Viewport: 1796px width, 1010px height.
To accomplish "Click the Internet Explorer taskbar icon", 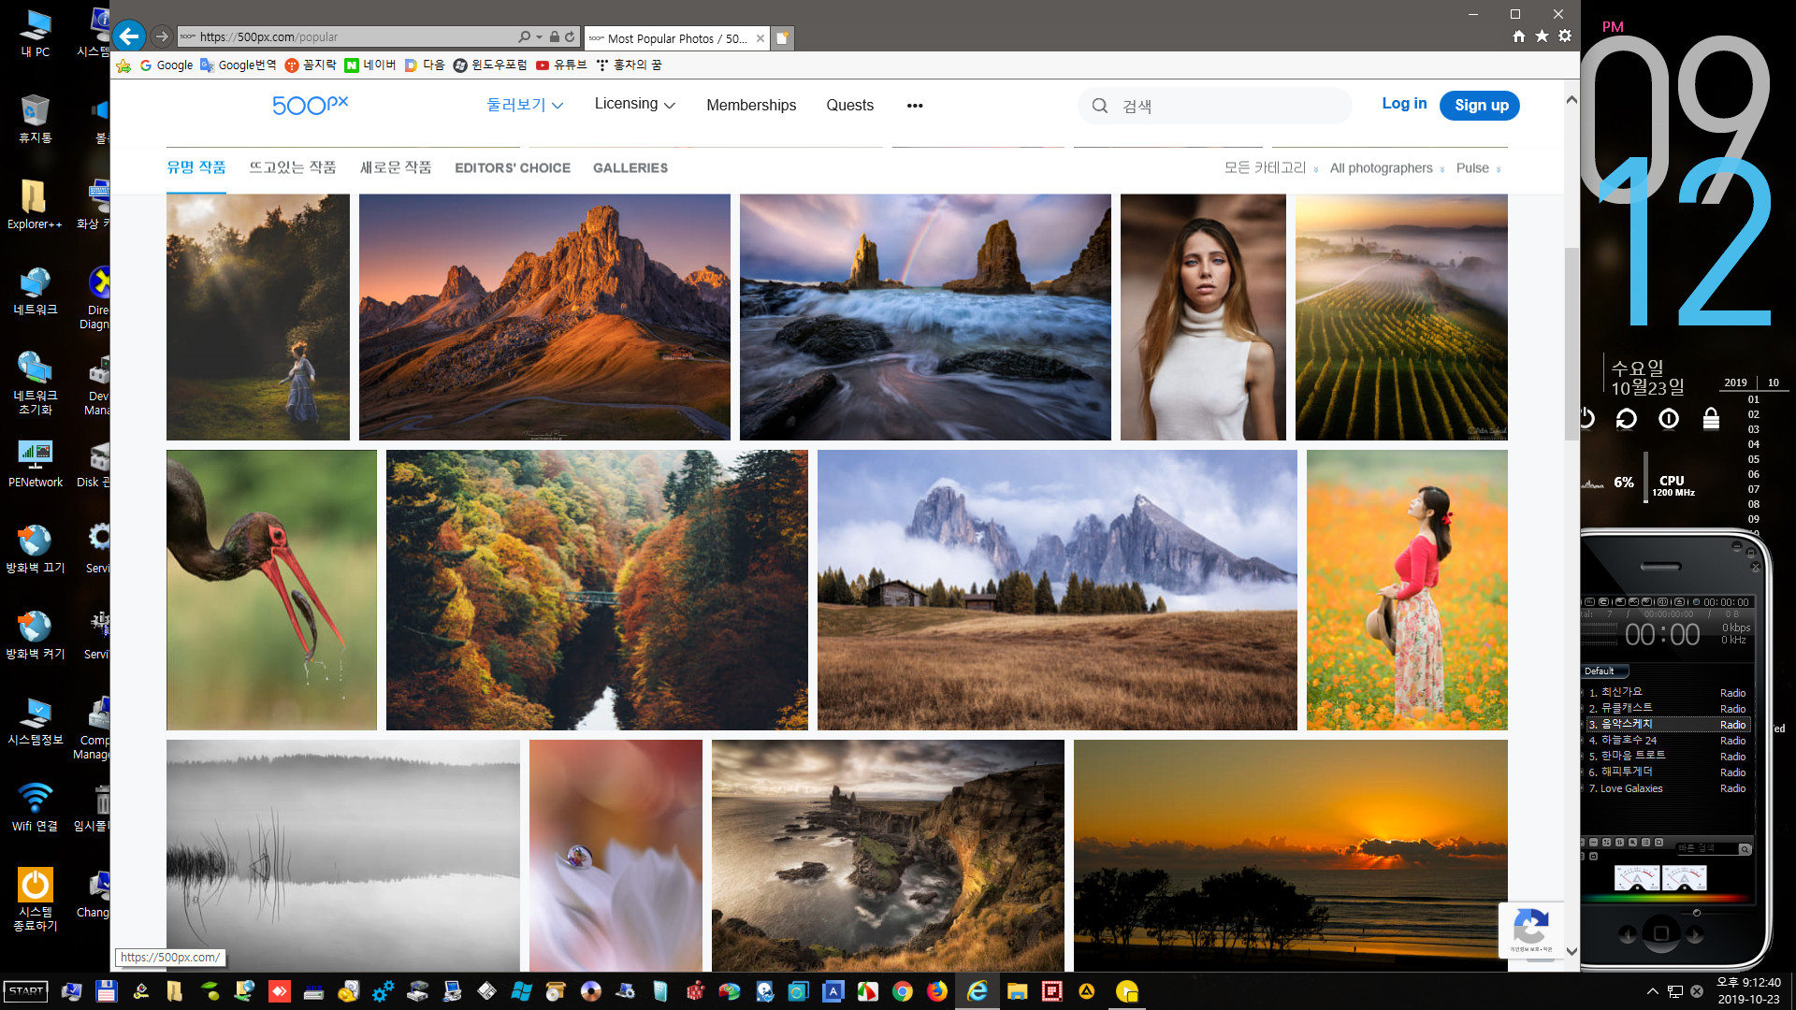I will tap(978, 991).
